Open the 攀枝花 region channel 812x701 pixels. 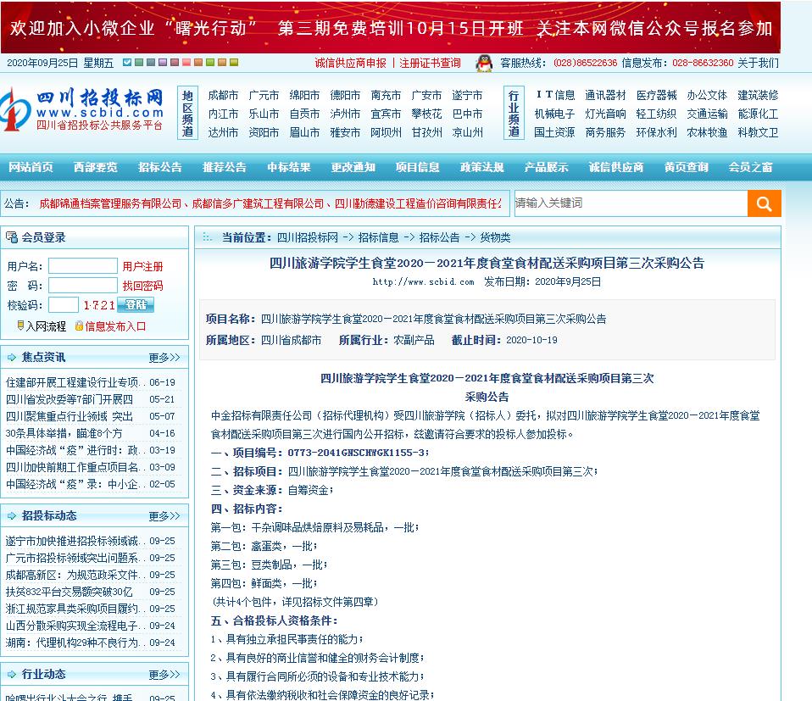[x=426, y=114]
